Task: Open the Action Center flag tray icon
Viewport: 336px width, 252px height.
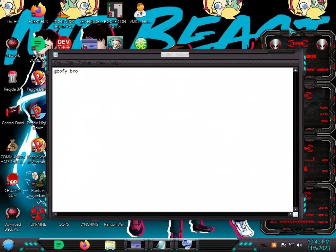Action: pyautogui.click(x=284, y=245)
